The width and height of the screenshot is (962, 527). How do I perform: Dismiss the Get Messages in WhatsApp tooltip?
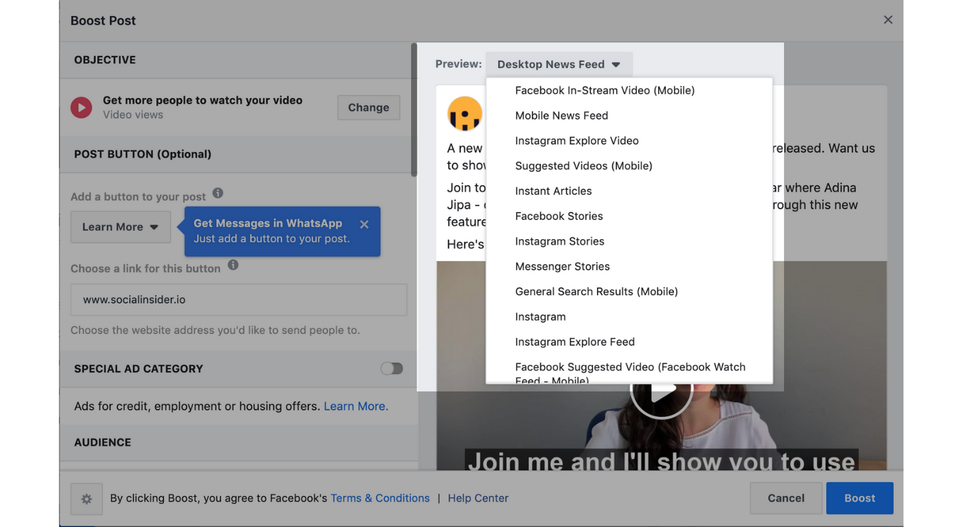(364, 225)
